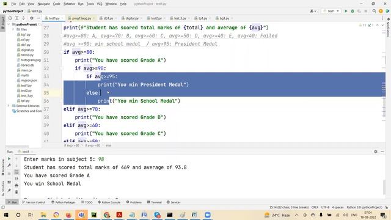
Task: Open editor tabs more options menu
Action: (x=382, y=18)
